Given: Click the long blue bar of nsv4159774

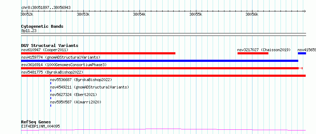Looking at the screenshot, I should point(160,61).
